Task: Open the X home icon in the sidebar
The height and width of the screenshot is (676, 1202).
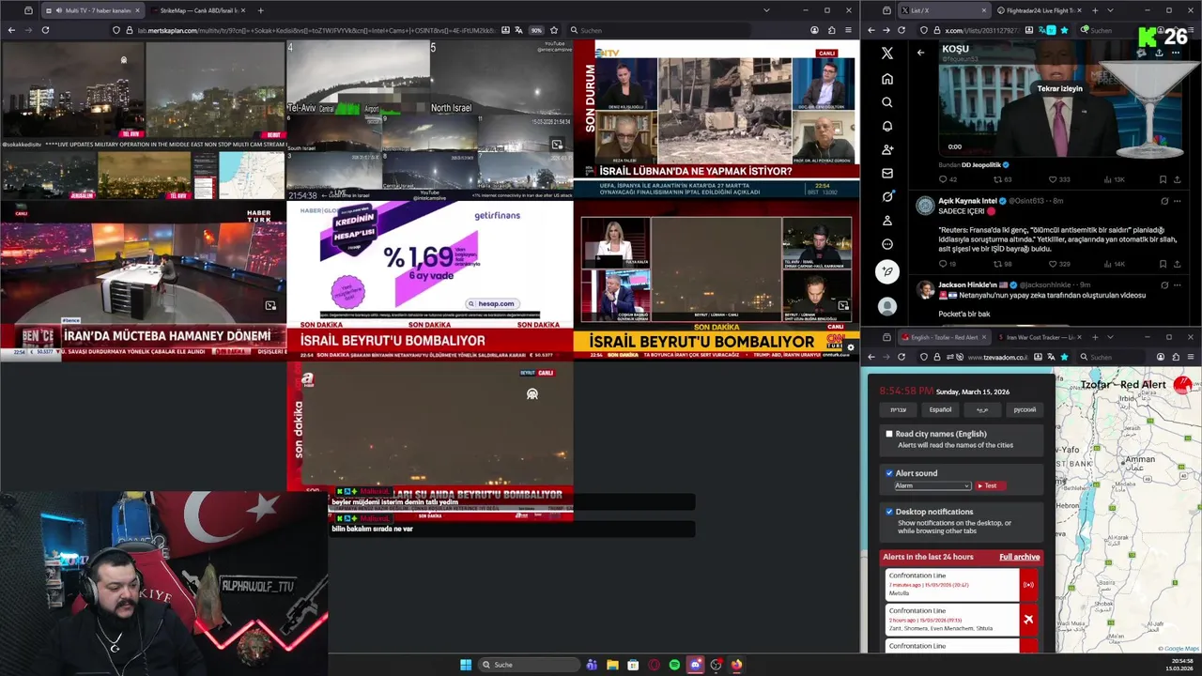Action: 887,79
